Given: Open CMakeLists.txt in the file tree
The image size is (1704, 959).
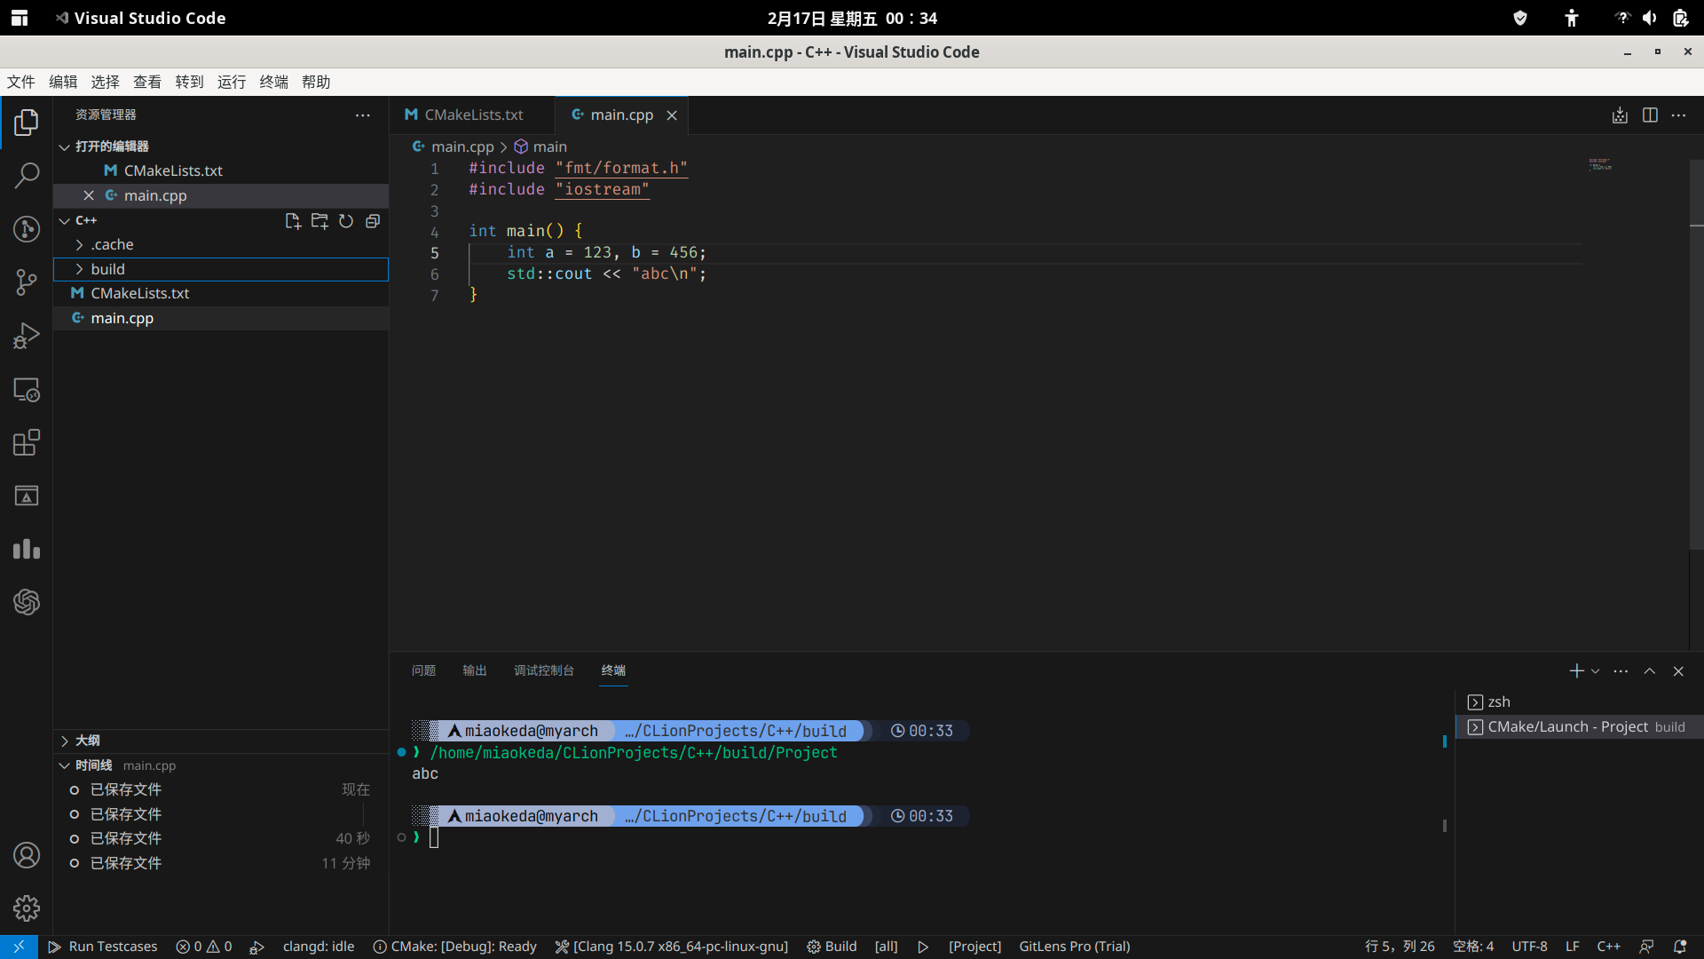Looking at the screenshot, I should [221, 293].
